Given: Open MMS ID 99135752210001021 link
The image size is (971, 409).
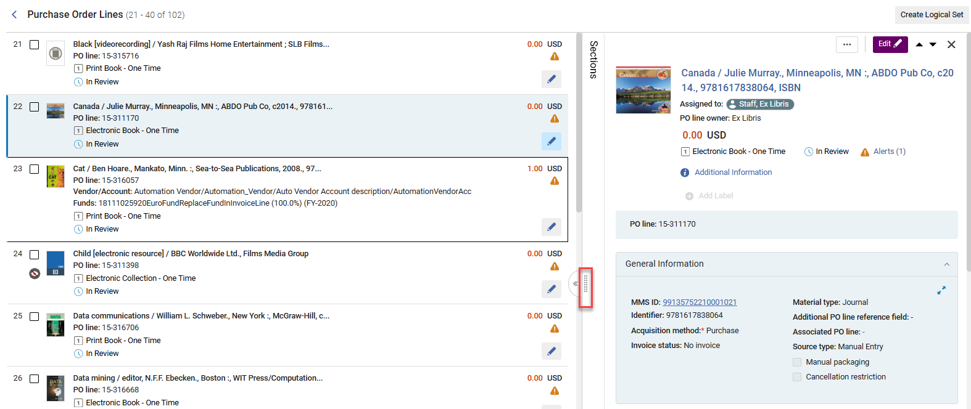Looking at the screenshot, I should 700,302.
